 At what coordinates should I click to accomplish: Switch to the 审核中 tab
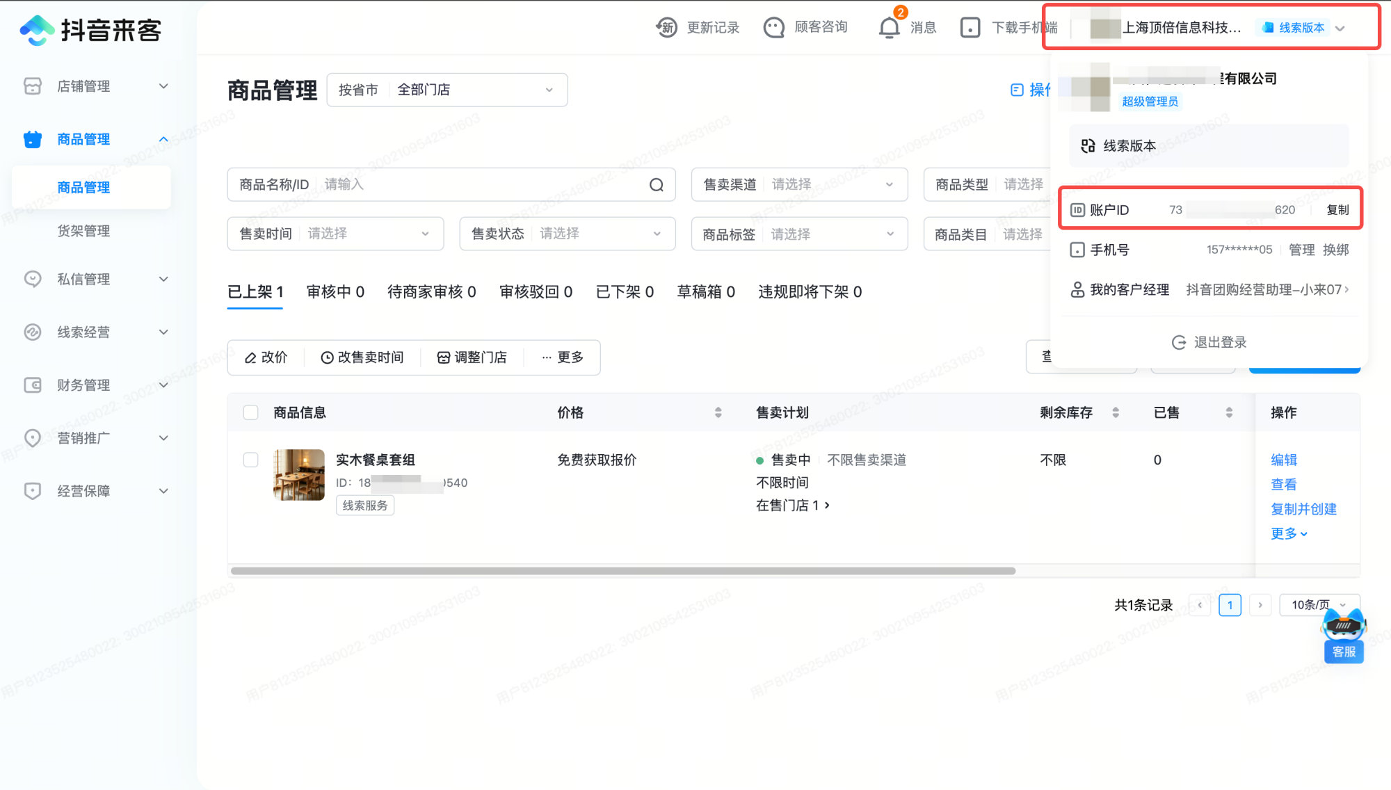(x=335, y=292)
